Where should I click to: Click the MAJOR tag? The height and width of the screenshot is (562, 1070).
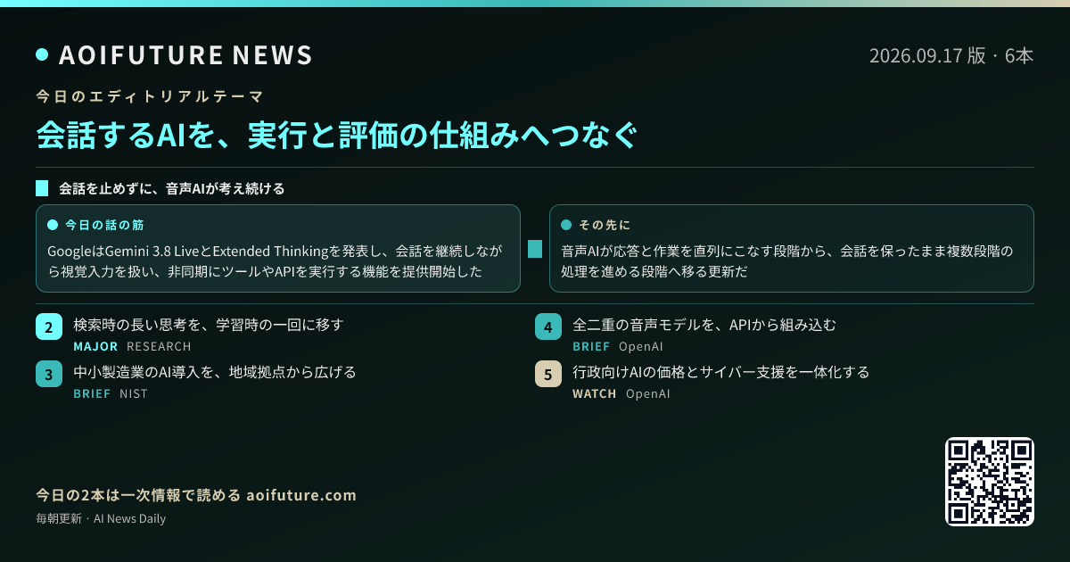pos(95,346)
